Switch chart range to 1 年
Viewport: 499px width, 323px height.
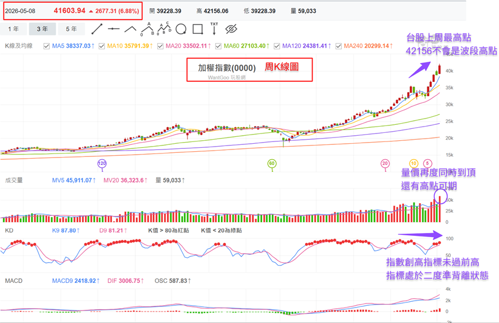[x=13, y=29]
